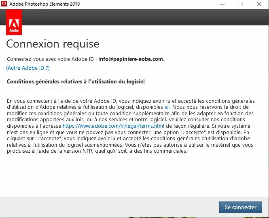The height and width of the screenshot is (218, 269).
Task: Click the title bar Adobe app icon
Action: tap(4, 4)
